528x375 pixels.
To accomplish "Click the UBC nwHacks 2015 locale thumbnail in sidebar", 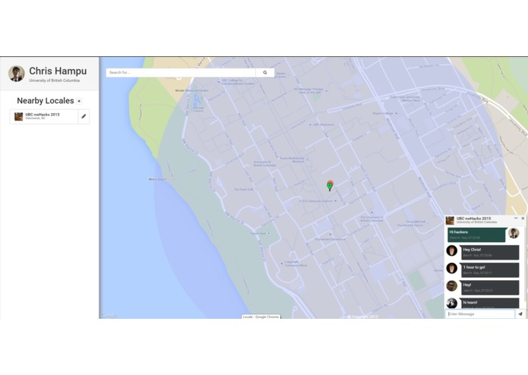I will 18,116.
